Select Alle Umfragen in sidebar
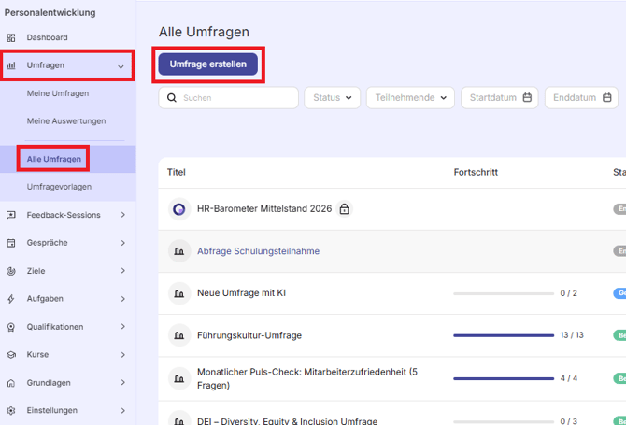 point(54,159)
